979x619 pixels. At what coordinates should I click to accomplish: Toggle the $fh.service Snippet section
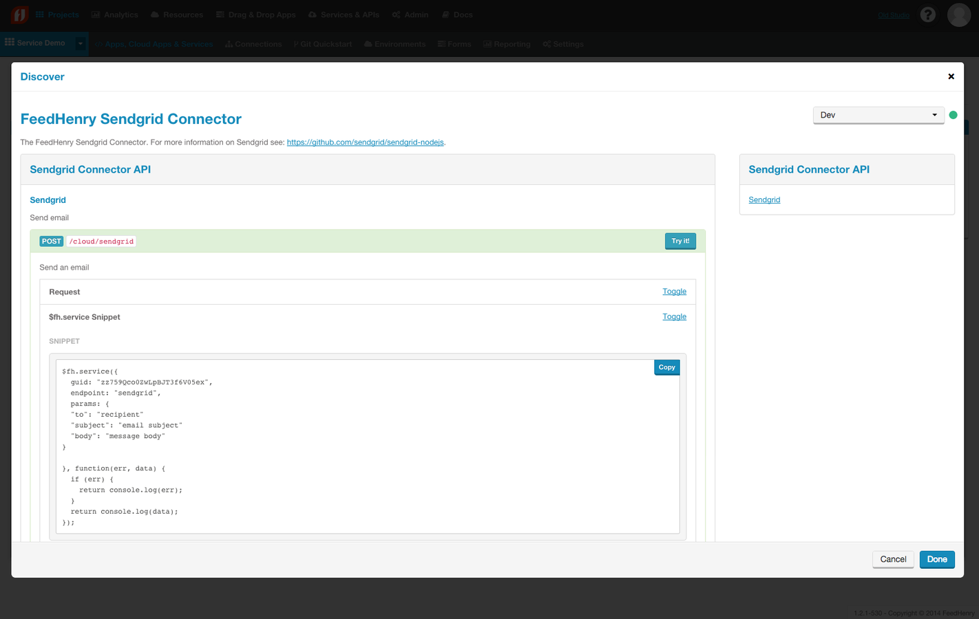coord(674,317)
